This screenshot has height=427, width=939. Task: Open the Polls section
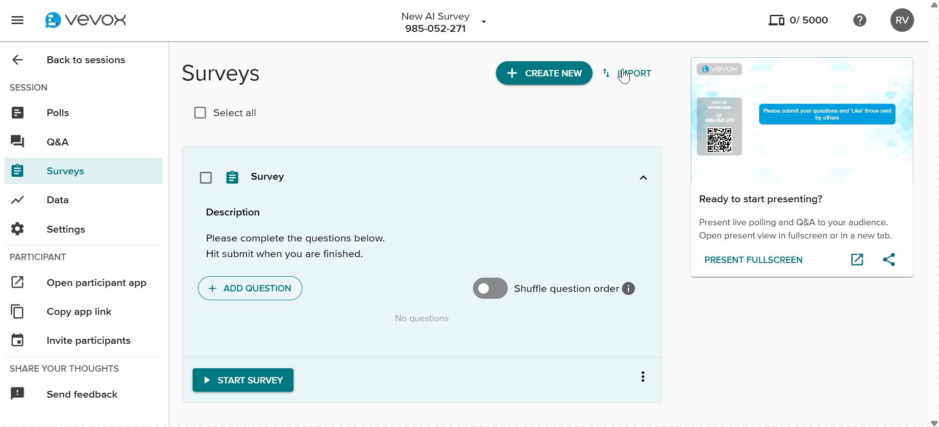coord(58,113)
